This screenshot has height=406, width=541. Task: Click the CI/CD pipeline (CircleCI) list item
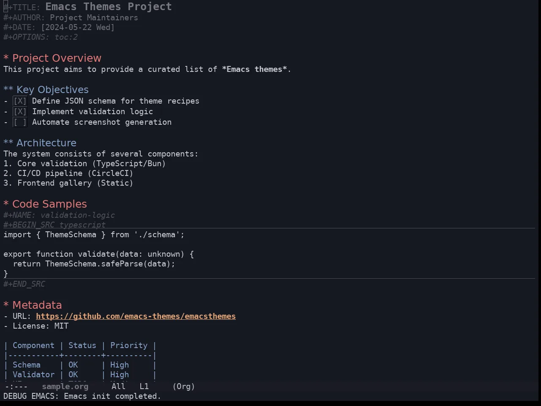tap(68, 173)
